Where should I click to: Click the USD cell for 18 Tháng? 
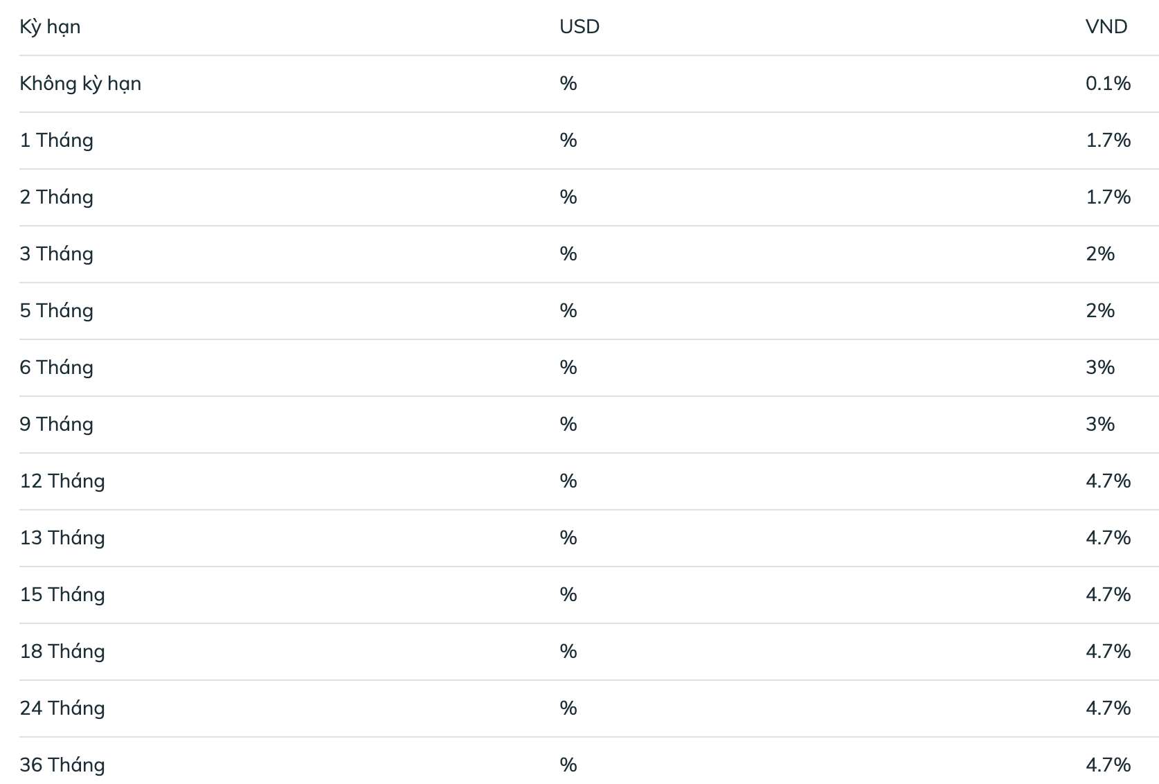568,652
